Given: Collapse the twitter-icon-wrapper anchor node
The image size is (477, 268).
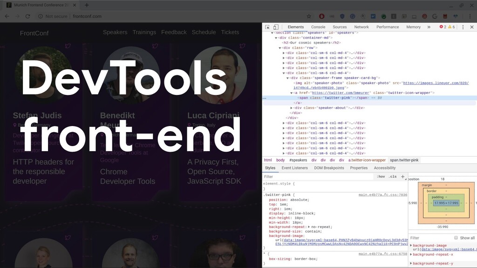Looking at the screenshot, I should click(x=291, y=93).
